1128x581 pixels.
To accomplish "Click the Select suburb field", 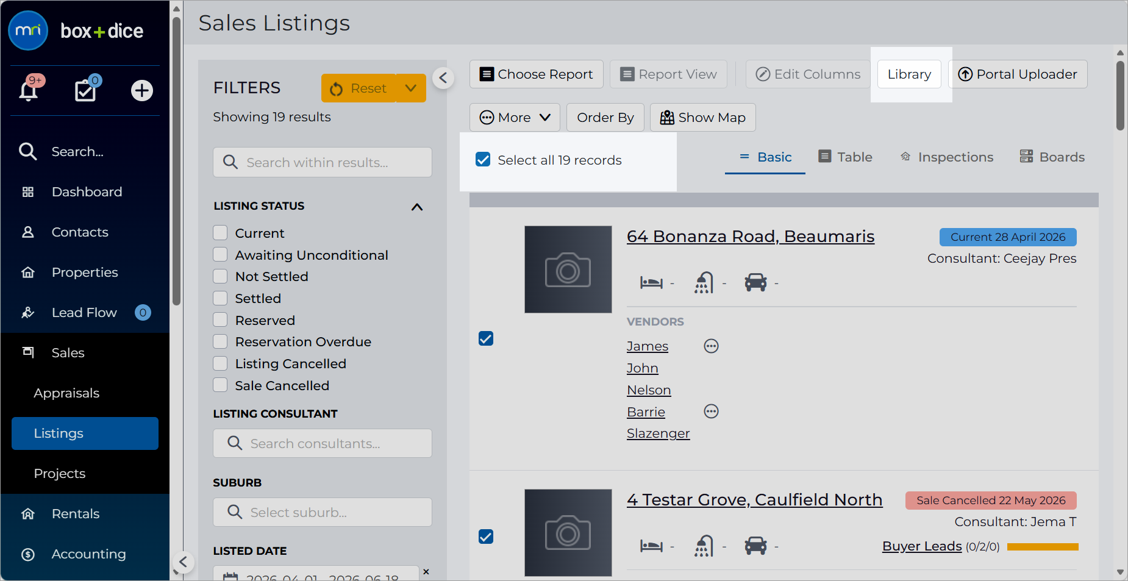I will (x=323, y=512).
